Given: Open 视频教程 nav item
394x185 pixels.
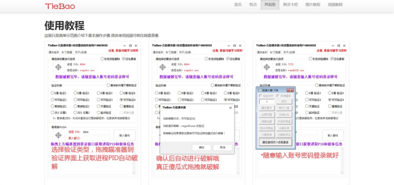Looking at the screenshot, I should point(335,5).
